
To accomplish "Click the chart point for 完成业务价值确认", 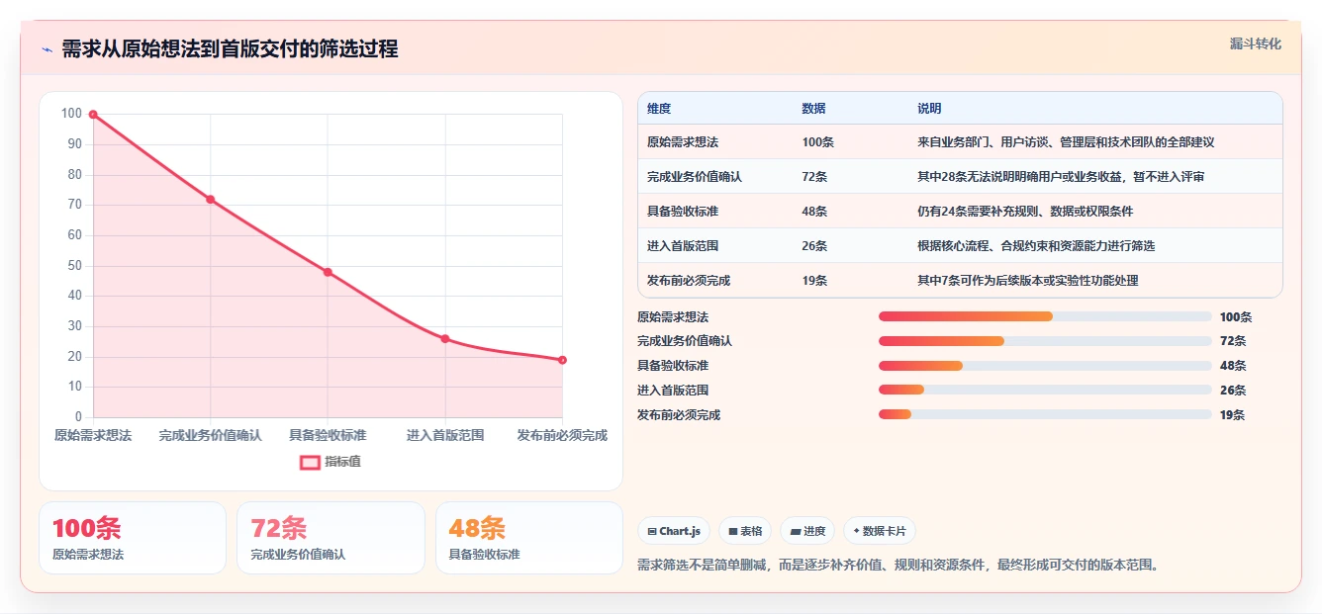I will 210,200.
